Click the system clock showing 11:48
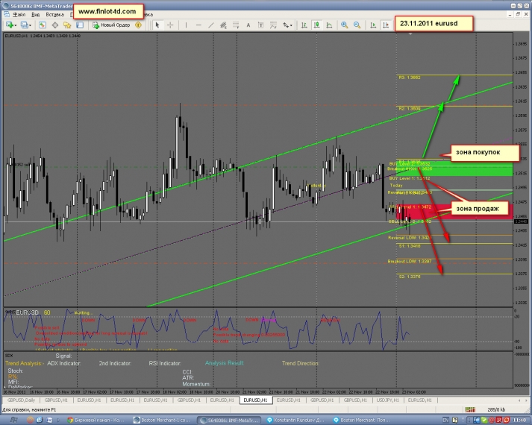Viewport: 532px width, 425px height. [521, 421]
